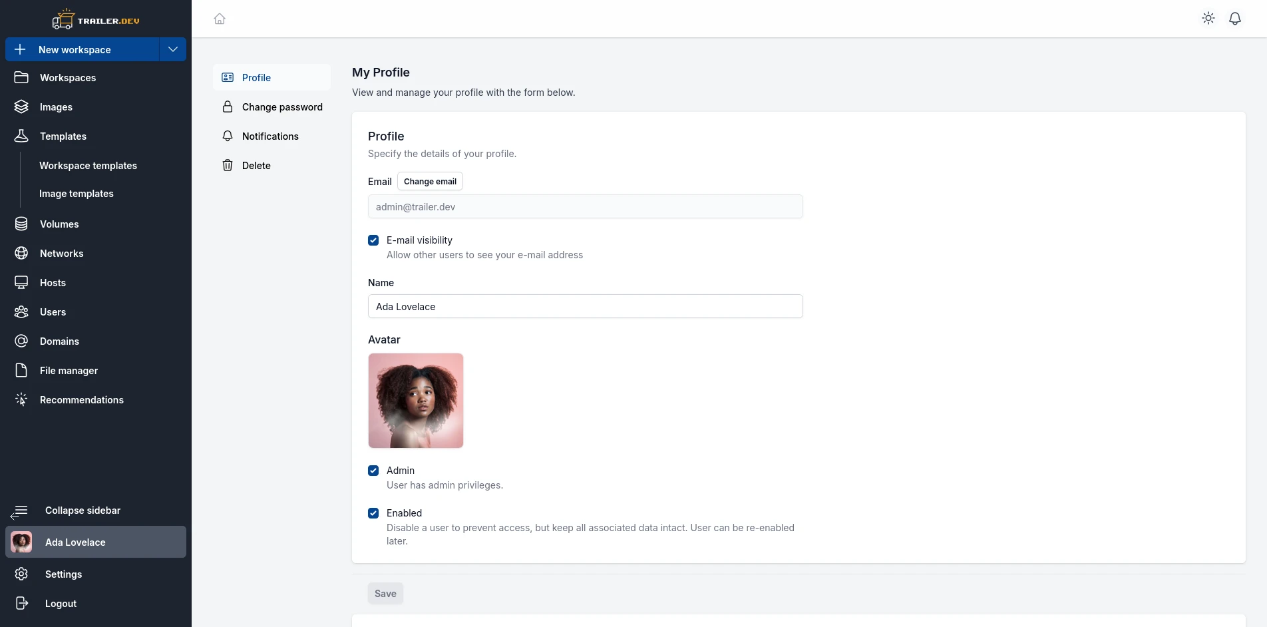Open the Hosts menu label
The image size is (1267, 627).
pyautogui.click(x=53, y=282)
